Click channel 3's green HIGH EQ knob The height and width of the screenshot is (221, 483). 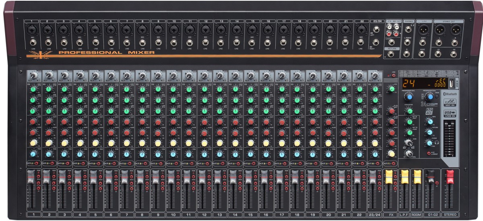click(64, 89)
